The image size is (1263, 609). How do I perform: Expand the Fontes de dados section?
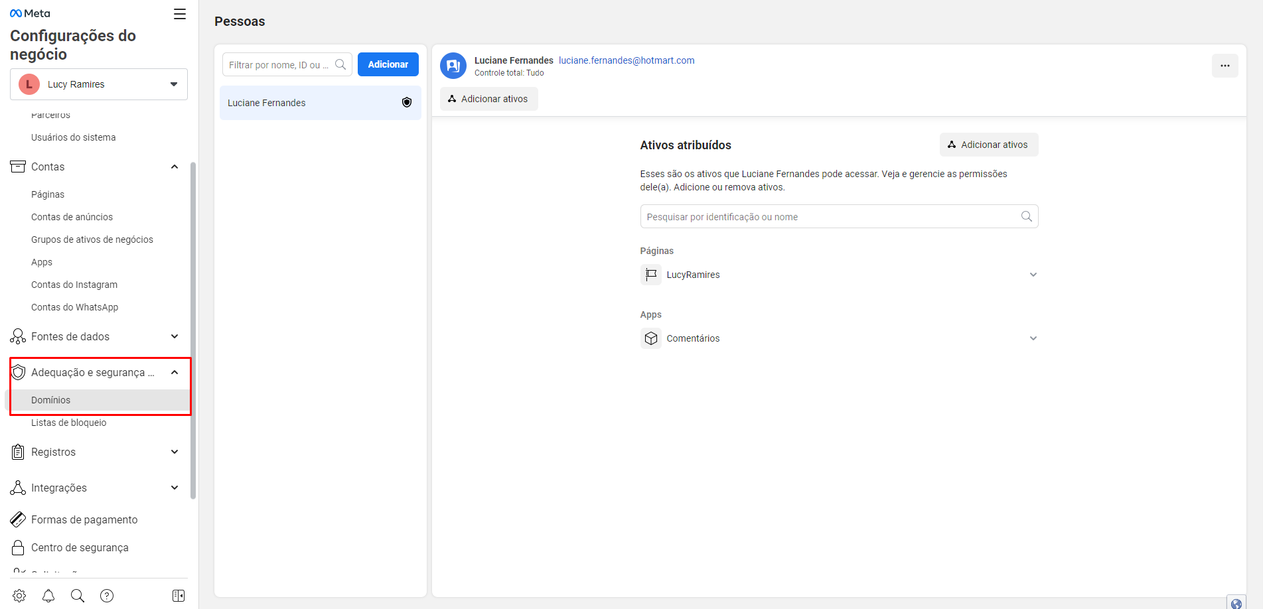click(175, 336)
